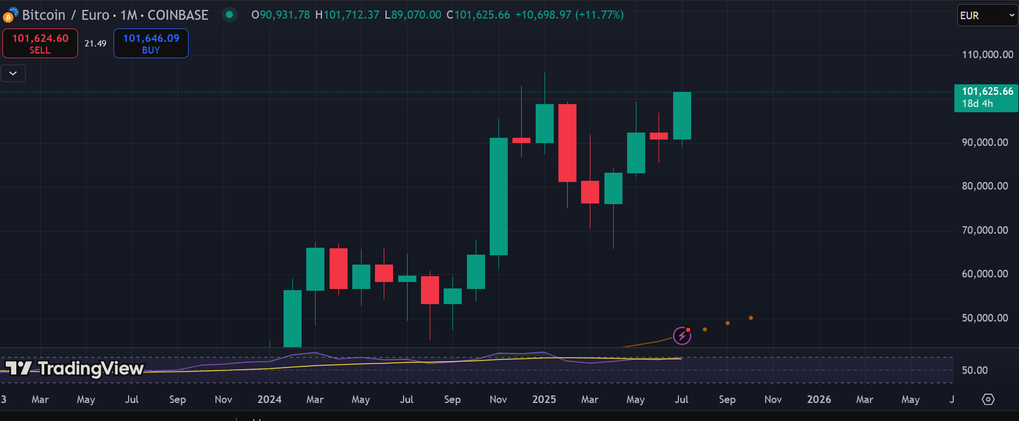Image resolution: width=1019 pixels, height=421 pixels.
Task: Click the TradingView logo
Action: 75,369
